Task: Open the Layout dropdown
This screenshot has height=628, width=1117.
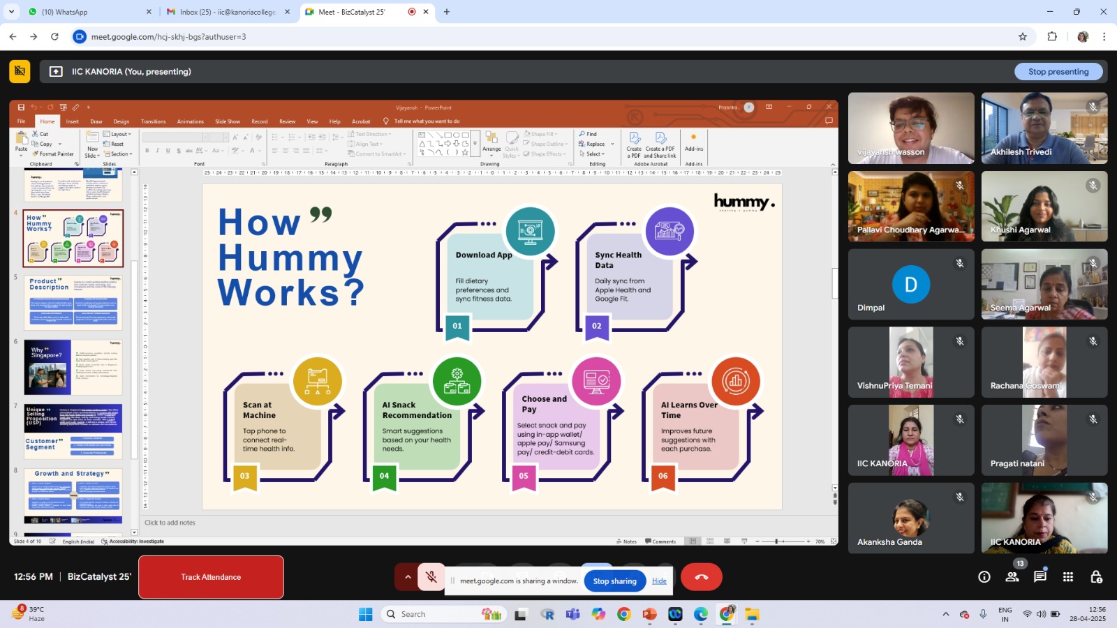Action: click(117, 134)
